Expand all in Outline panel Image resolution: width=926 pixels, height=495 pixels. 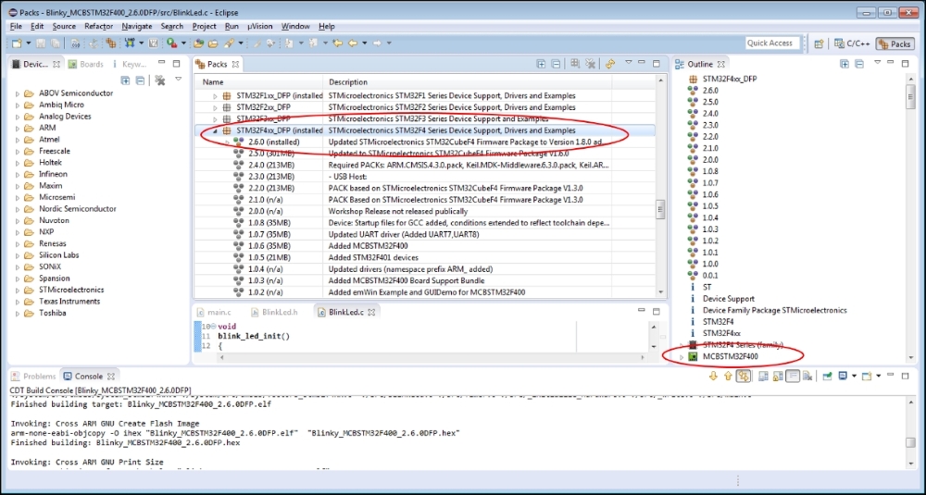tap(844, 64)
